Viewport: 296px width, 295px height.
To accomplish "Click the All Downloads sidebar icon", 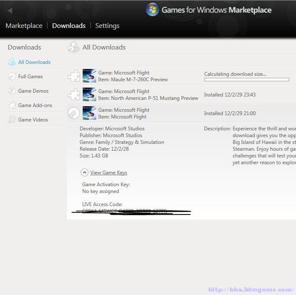I will point(12,62).
